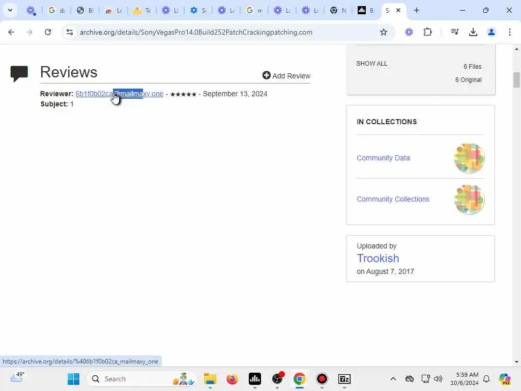The image size is (521, 391).
Task: Switch to the tab labeled 'N'
Action: [338, 10]
